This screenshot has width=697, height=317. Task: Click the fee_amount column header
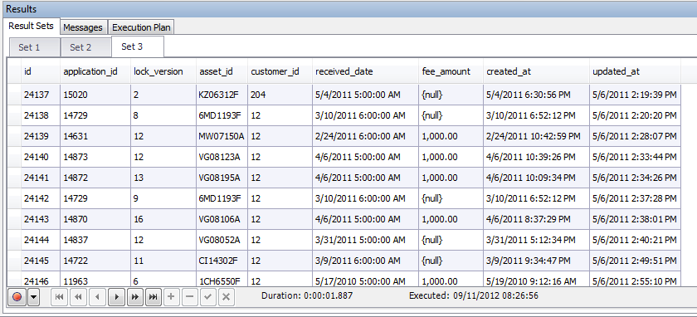tap(451, 71)
